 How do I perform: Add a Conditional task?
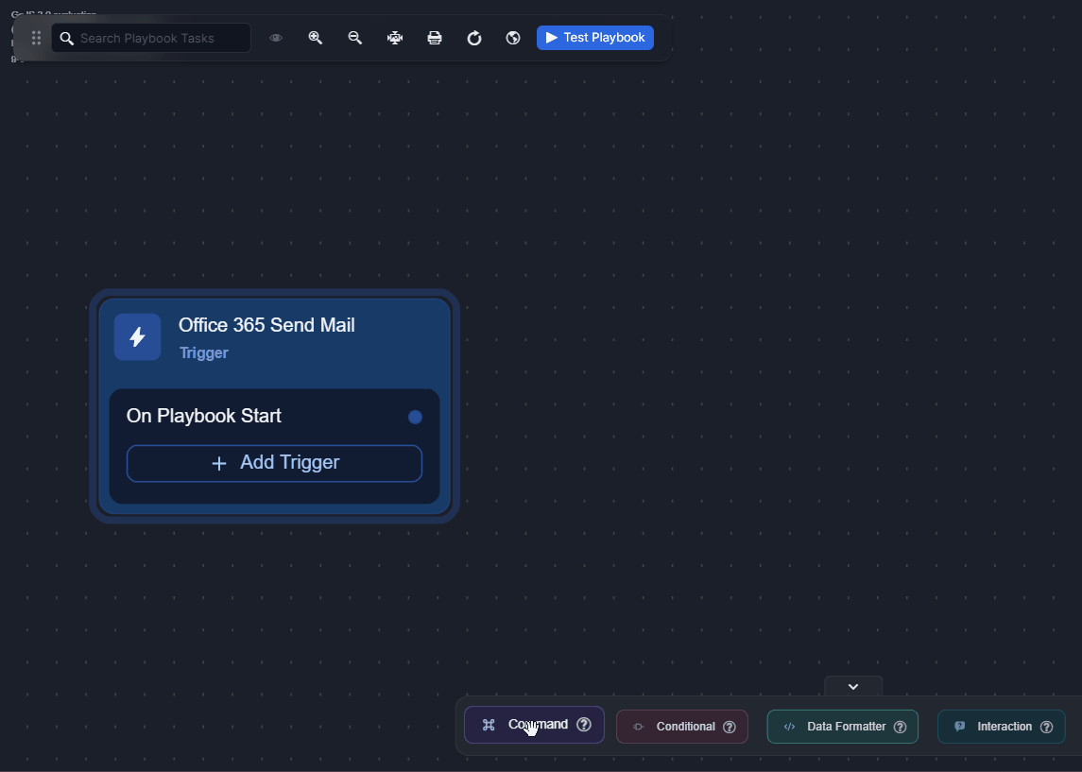tap(676, 727)
